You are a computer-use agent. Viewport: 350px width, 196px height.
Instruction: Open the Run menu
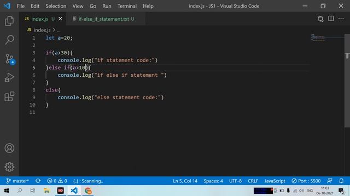coord(107,6)
